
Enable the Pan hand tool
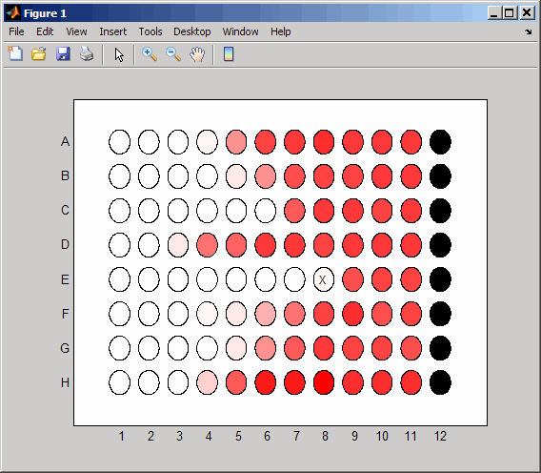pyautogui.click(x=197, y=54)
